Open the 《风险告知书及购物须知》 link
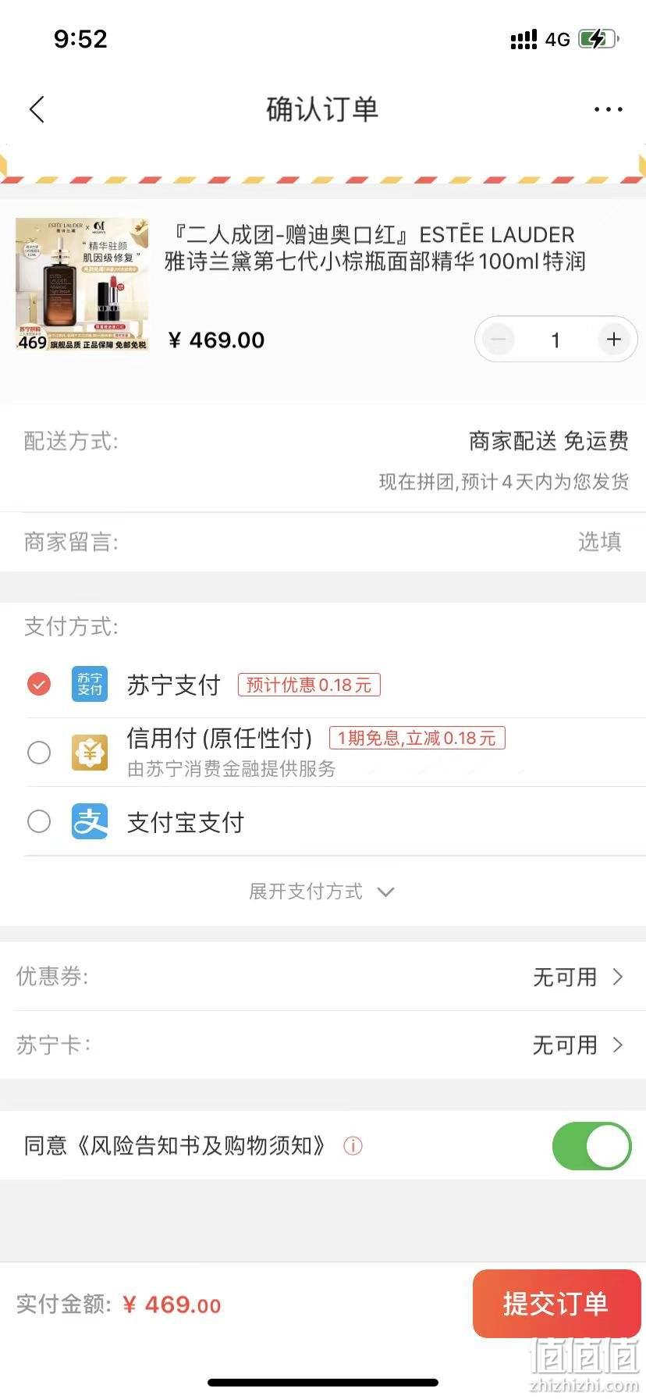 click(202, 1145)
